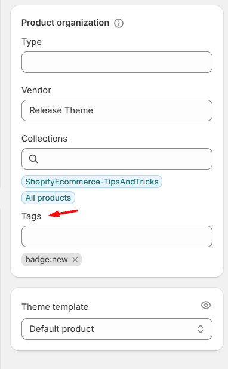Click the magnifier icon in Collections search

pos(33,159)
